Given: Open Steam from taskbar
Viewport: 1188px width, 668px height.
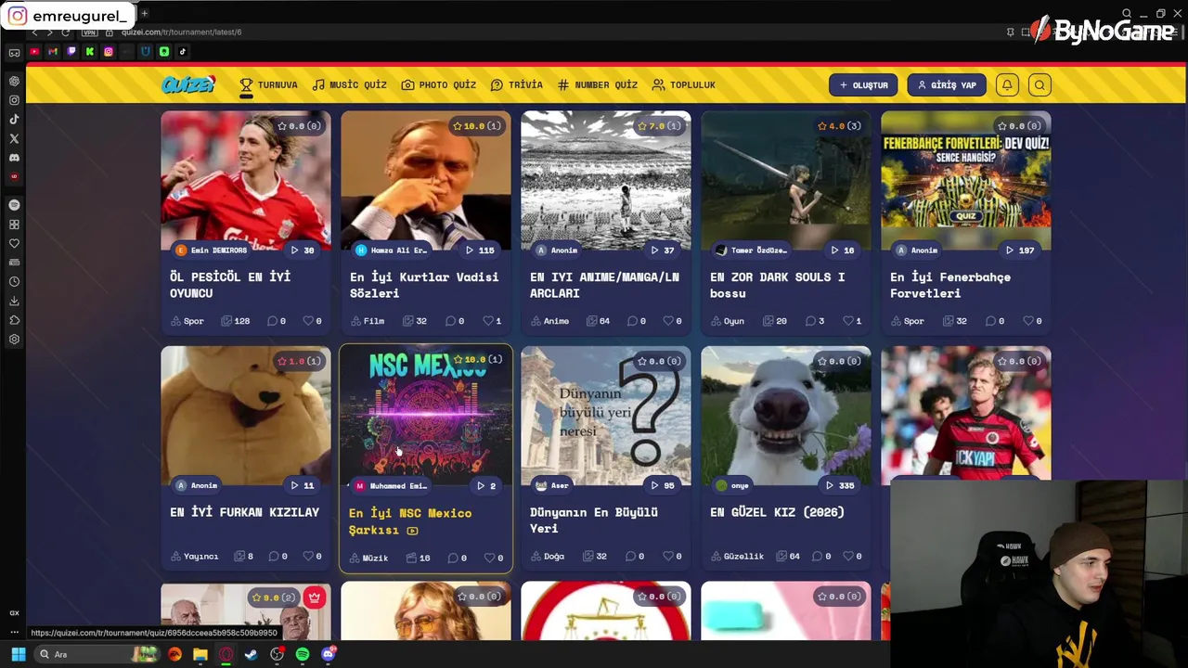Looking at the screenshot, I should [251, 654].
